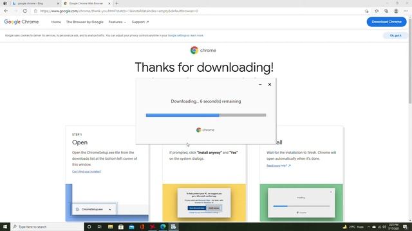The height and width of the screenshot is (231, 412).
Task: Go back with the browser back arrow
Action: click(6, 11)
